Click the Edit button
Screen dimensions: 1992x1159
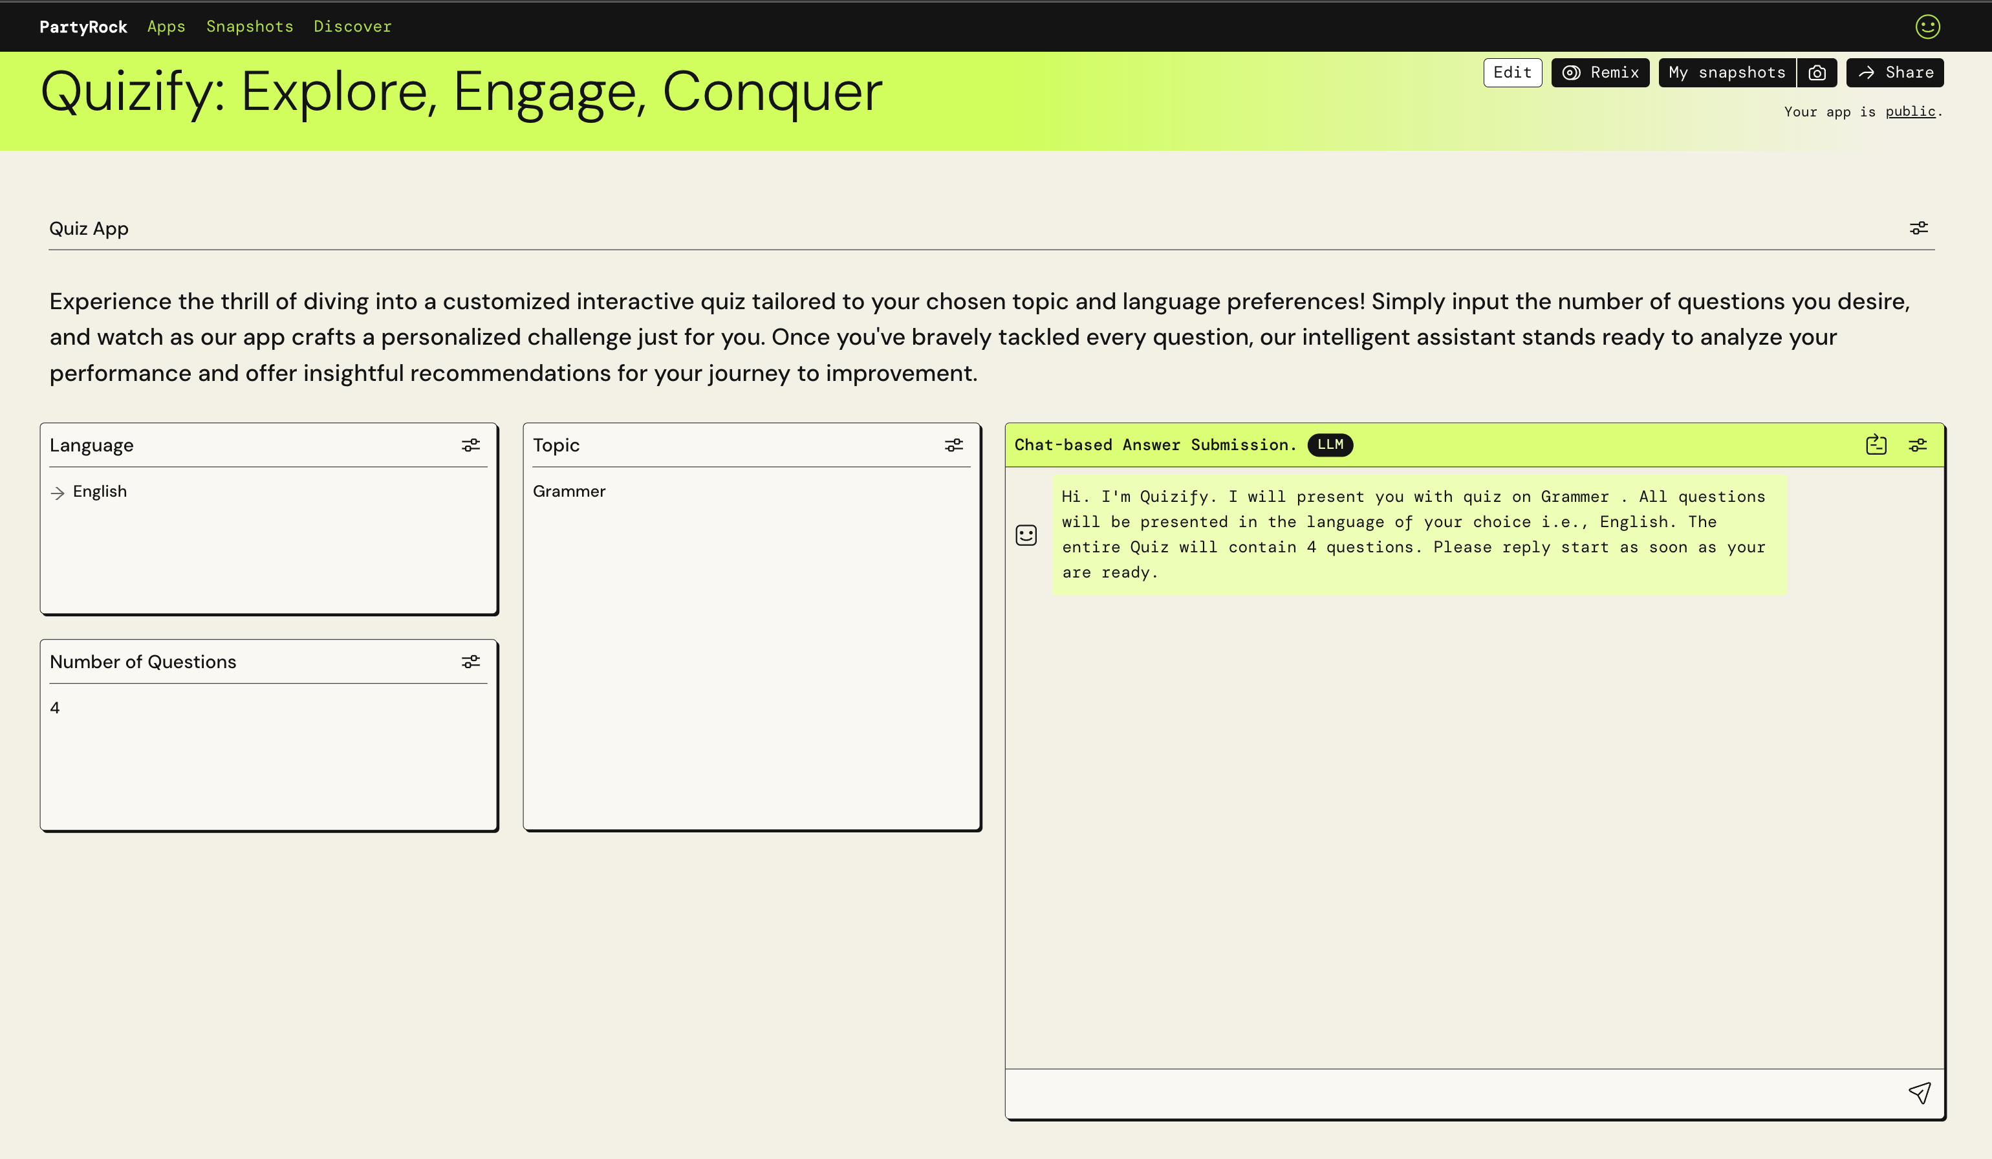coord(1511,72)
